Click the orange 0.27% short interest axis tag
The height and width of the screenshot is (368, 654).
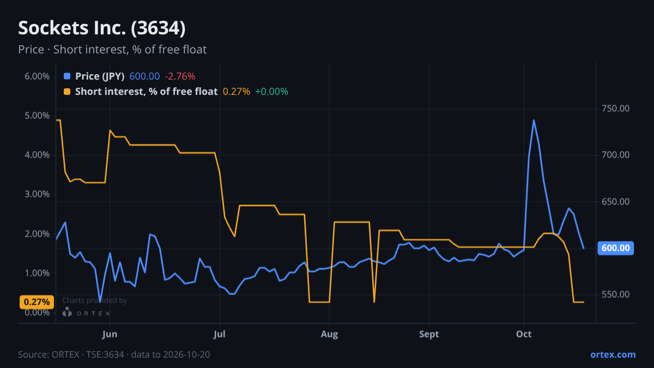(x=37, y=302)
